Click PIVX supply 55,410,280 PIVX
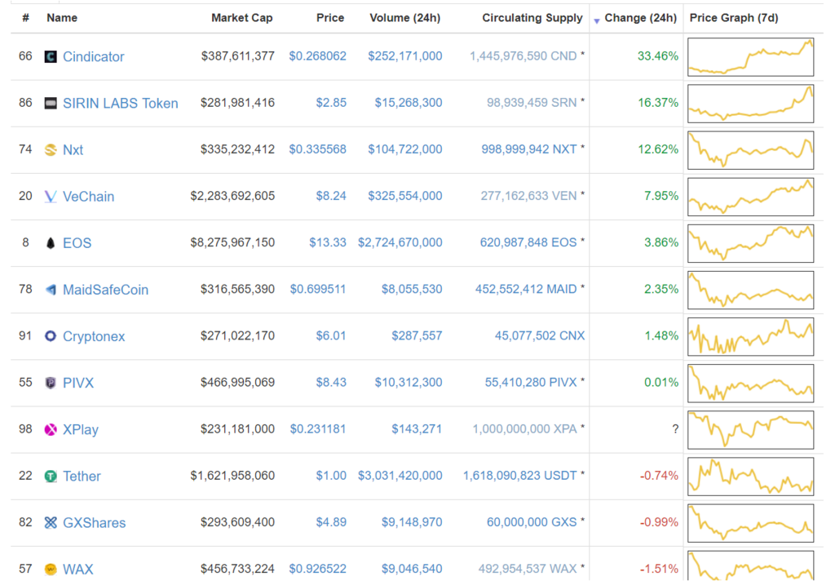Screen dimensions: 835x581 point(531,382)
